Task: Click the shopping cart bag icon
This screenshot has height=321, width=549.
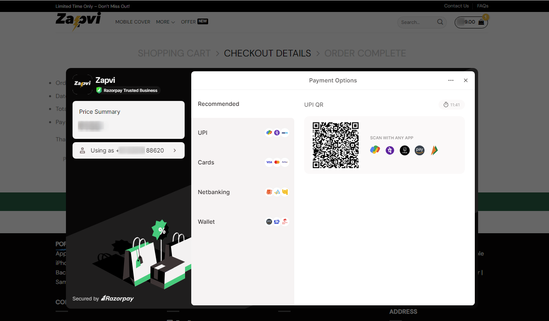Action: [x=481, y=22]
